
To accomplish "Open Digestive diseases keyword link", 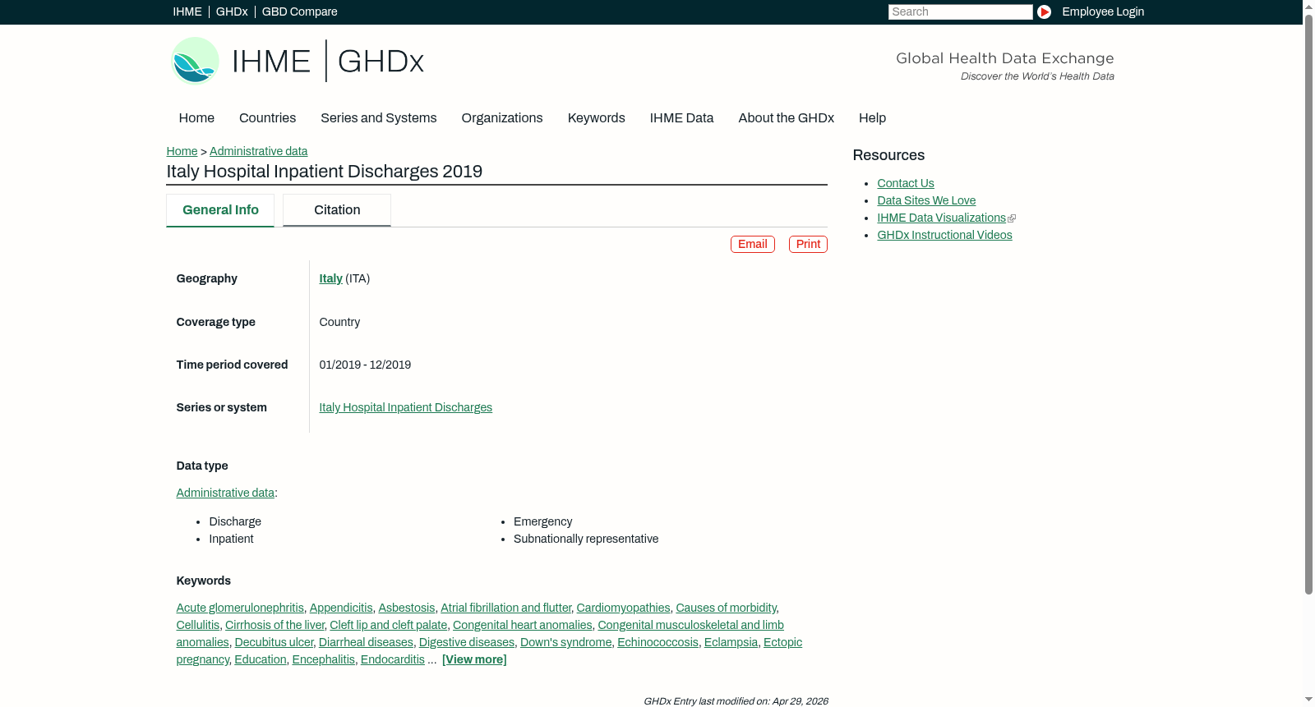I will [x=467, y=642].
